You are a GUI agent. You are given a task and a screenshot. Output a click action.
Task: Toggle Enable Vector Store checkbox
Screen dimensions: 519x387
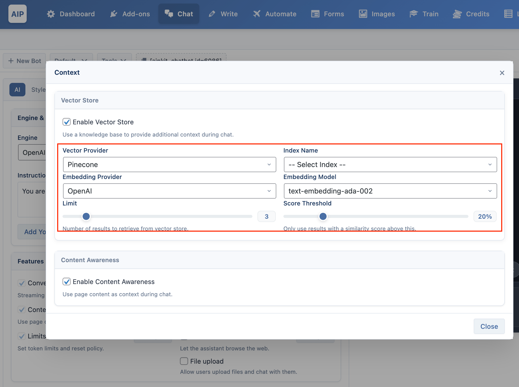tap(67, 122)
